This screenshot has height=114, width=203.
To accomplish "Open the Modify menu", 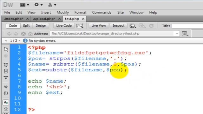I will 63,12.
